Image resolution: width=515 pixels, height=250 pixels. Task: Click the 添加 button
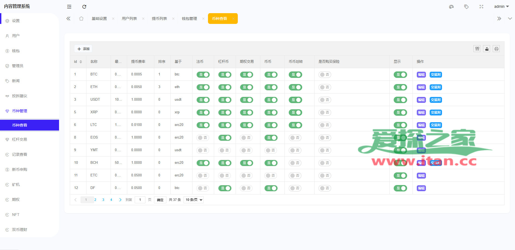tap(83, 49)
